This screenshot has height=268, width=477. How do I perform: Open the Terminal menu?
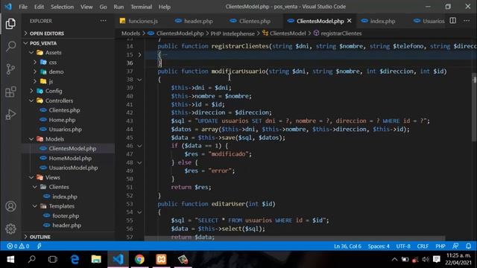click(x=141, y=7)
